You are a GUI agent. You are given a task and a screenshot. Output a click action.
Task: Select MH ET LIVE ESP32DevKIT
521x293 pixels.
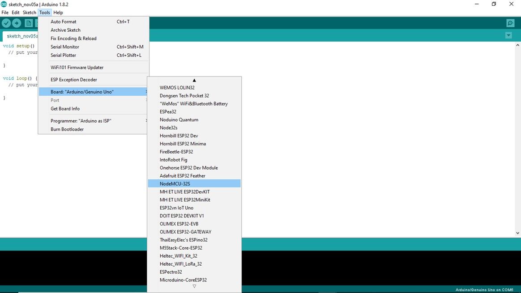[194, 191]
